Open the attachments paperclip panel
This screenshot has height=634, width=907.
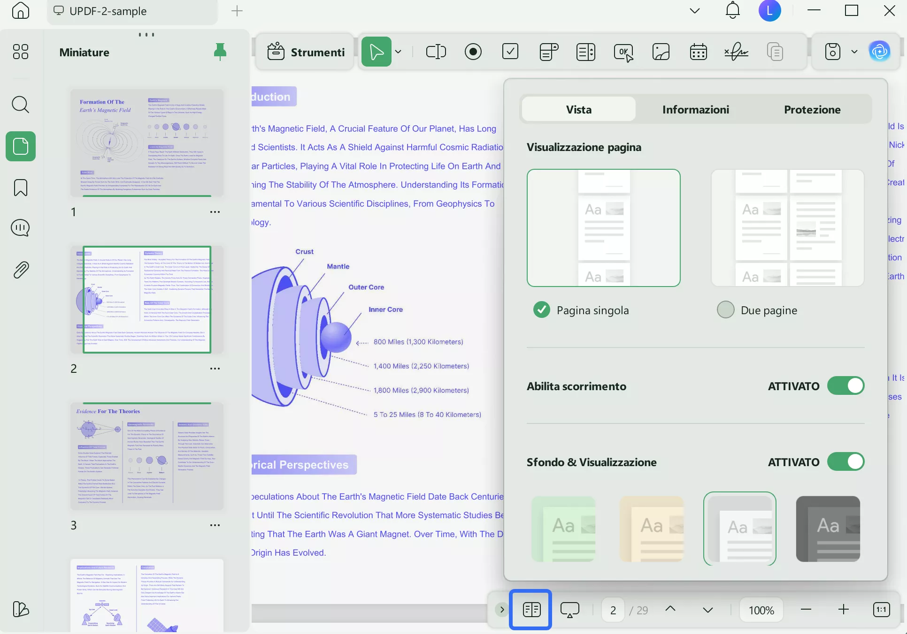(x=20, y=270)
